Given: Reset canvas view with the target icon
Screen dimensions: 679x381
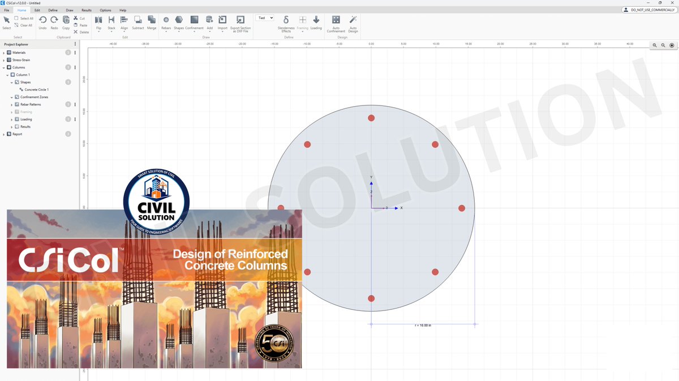Looking at the screenshot, I should pos(672,45).
